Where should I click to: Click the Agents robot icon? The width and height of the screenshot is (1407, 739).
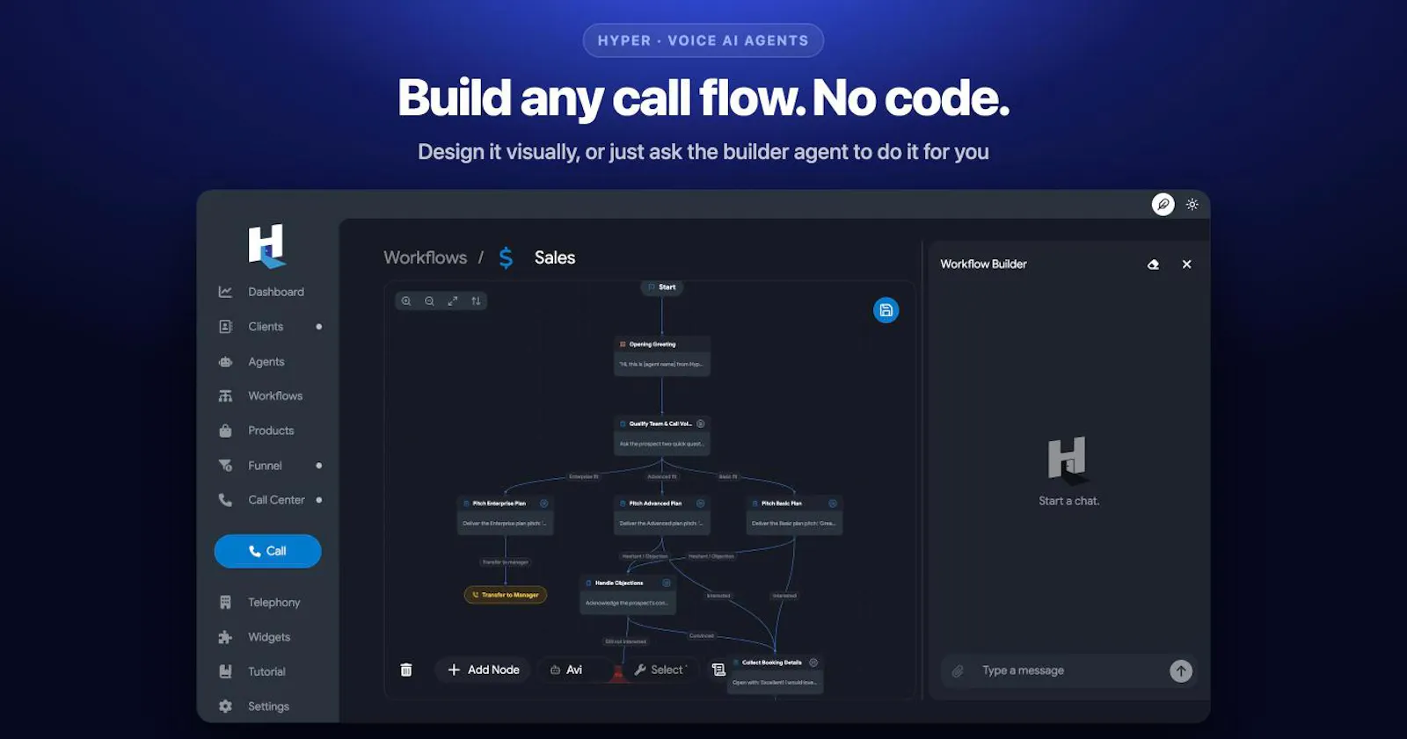(225, 362)
